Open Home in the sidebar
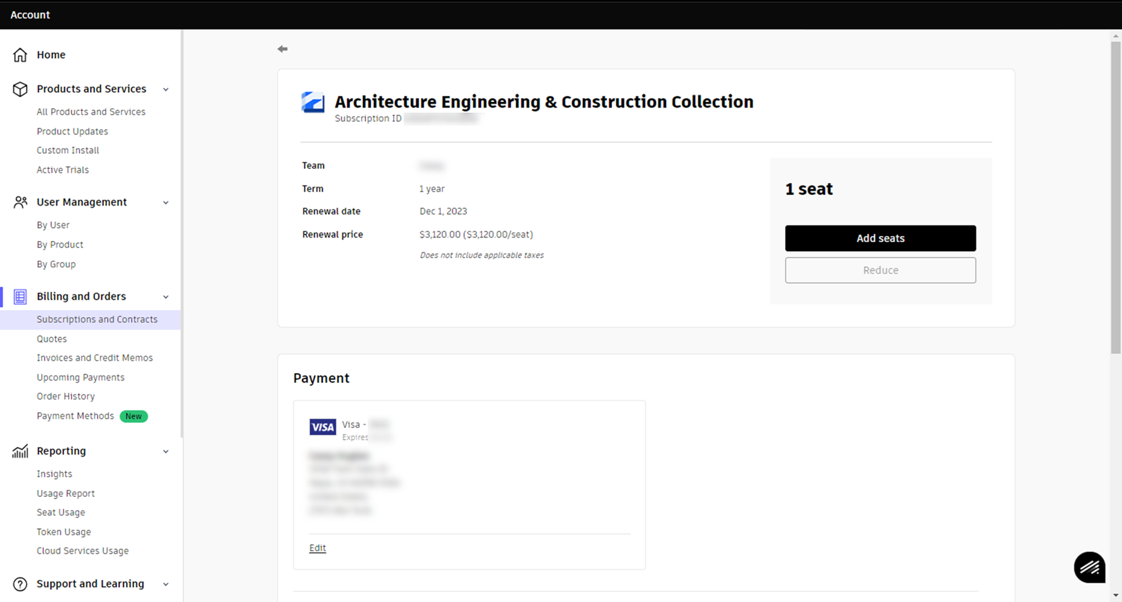 (51, 55)
